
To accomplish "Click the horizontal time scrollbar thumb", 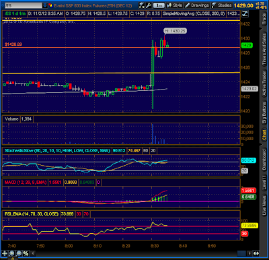I will pos(241,253).
